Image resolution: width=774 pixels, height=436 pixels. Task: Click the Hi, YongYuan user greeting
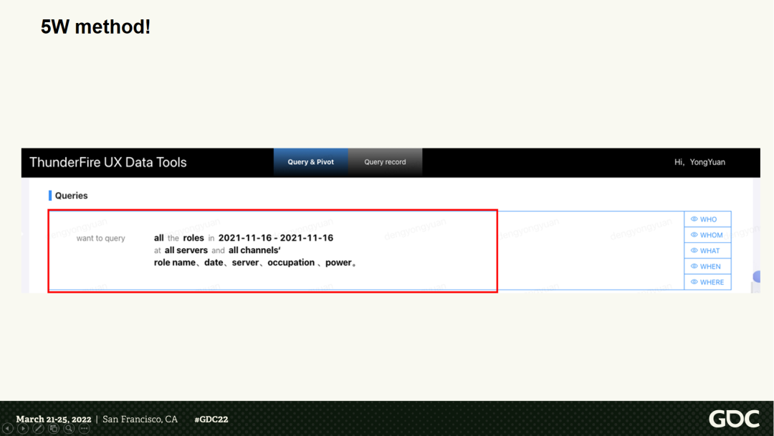point(699,162)
